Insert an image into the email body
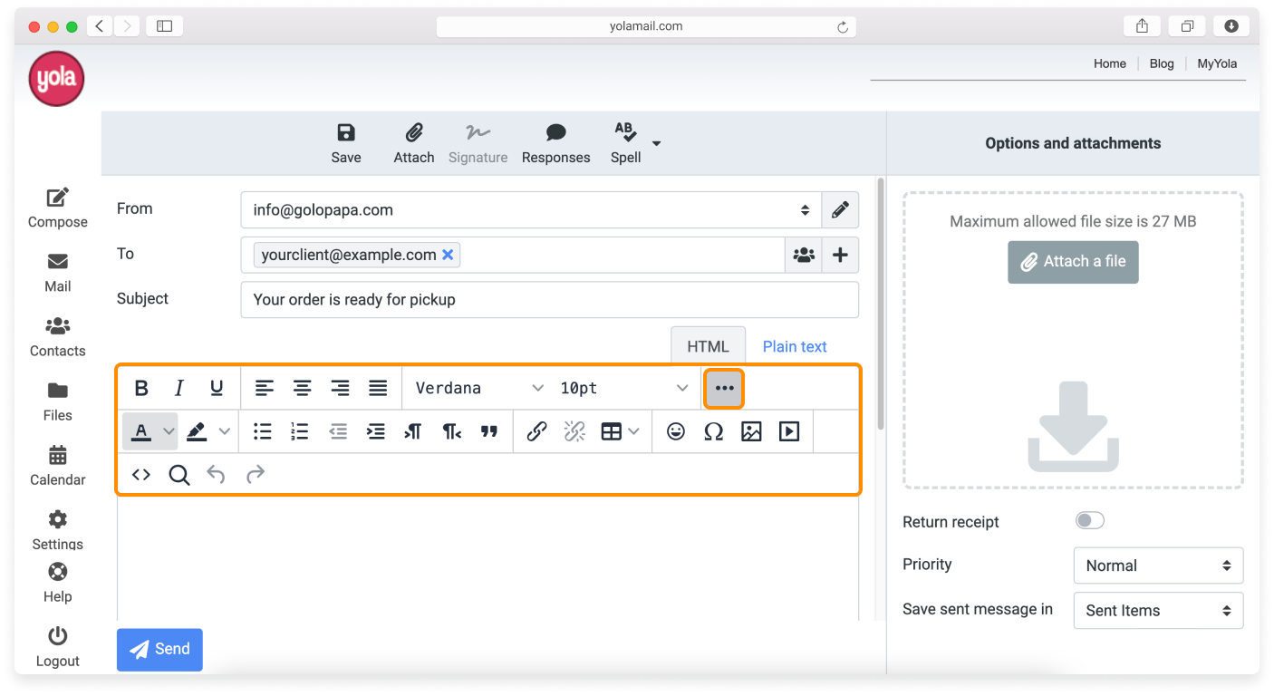Viewport: 1274px width, 696px height. click(x=750, y=431)
